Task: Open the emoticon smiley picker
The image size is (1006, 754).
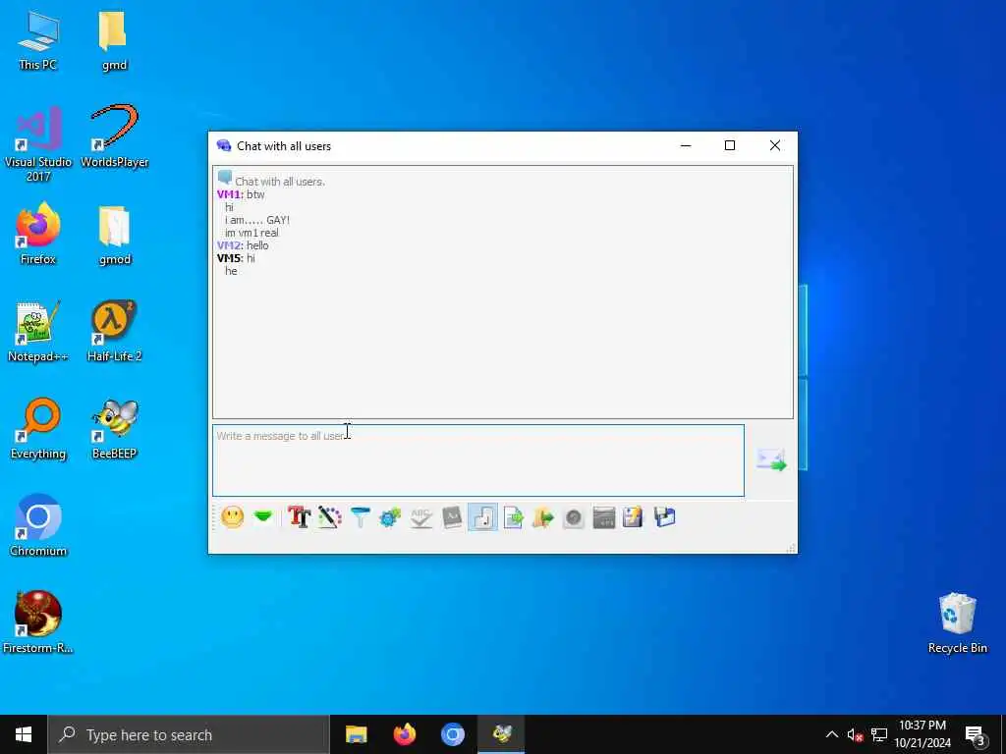Action: pyautogui.click(x=232, y=516)
